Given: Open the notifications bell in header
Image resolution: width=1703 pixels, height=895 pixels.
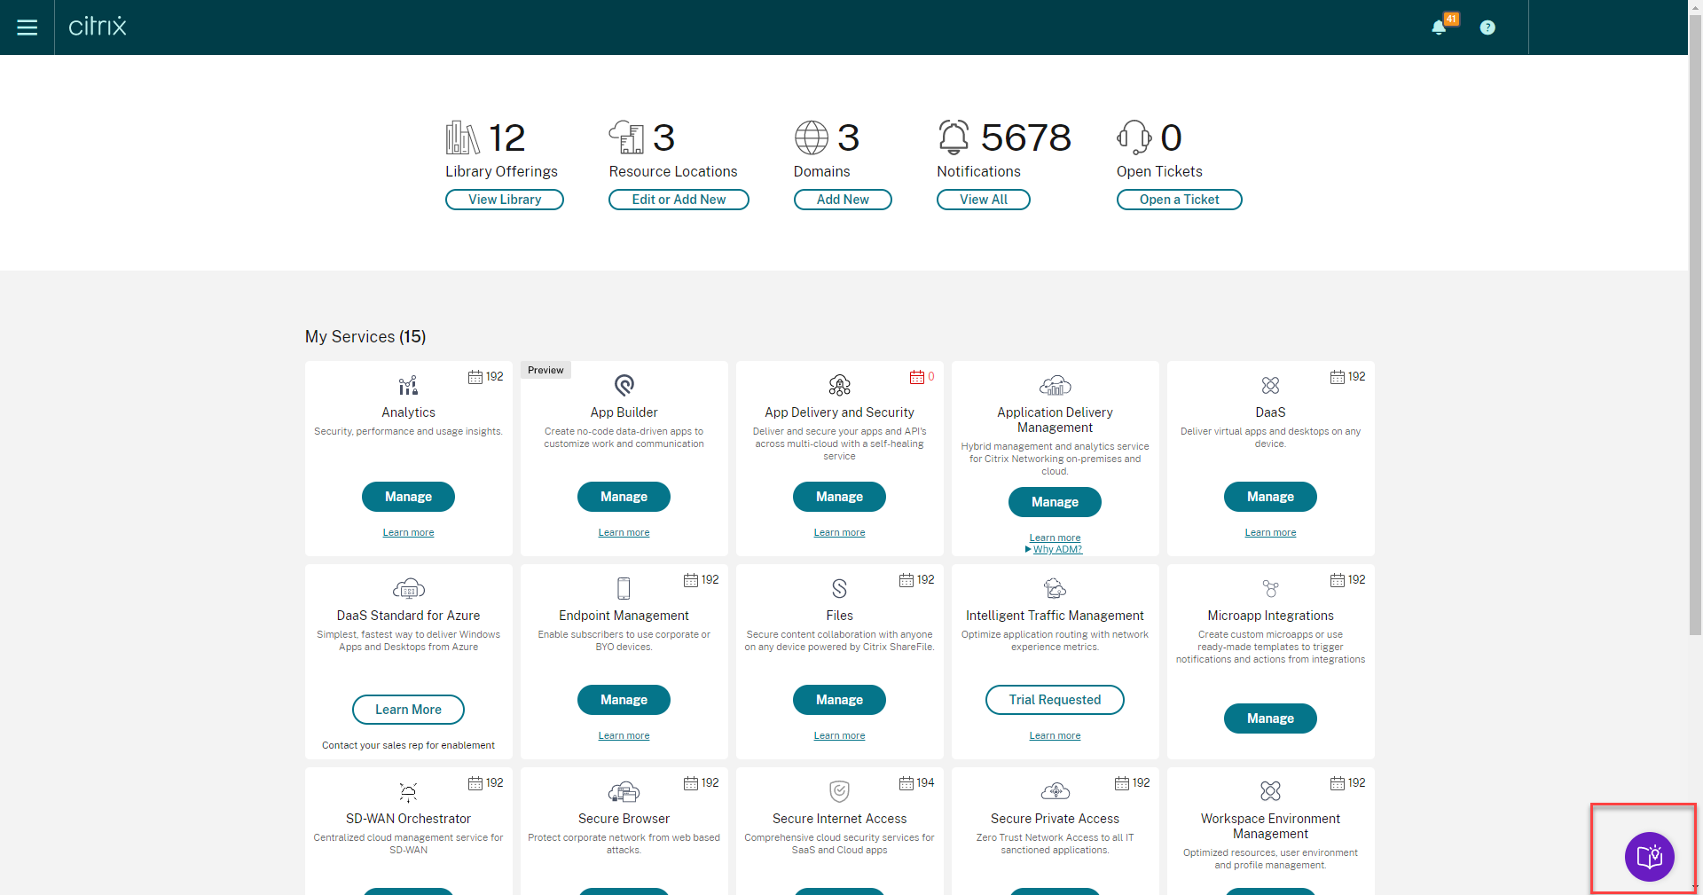Looking at the screenshot, I should [1439, 27].
